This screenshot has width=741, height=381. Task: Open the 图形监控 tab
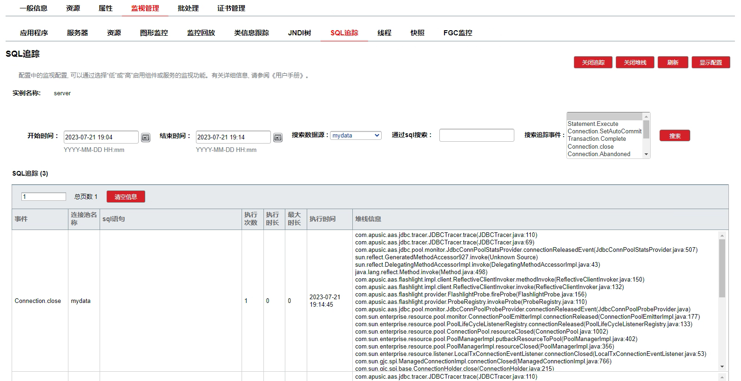click(x=154, y=33)
